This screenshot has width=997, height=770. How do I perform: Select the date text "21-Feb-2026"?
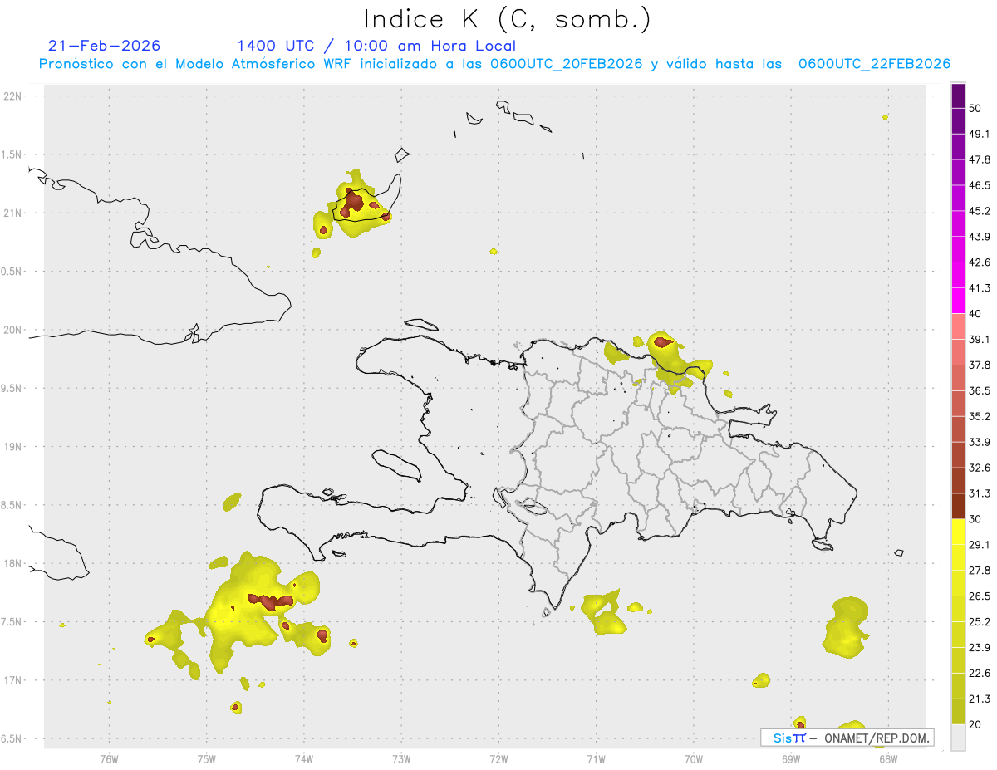(x=104, y=46)
